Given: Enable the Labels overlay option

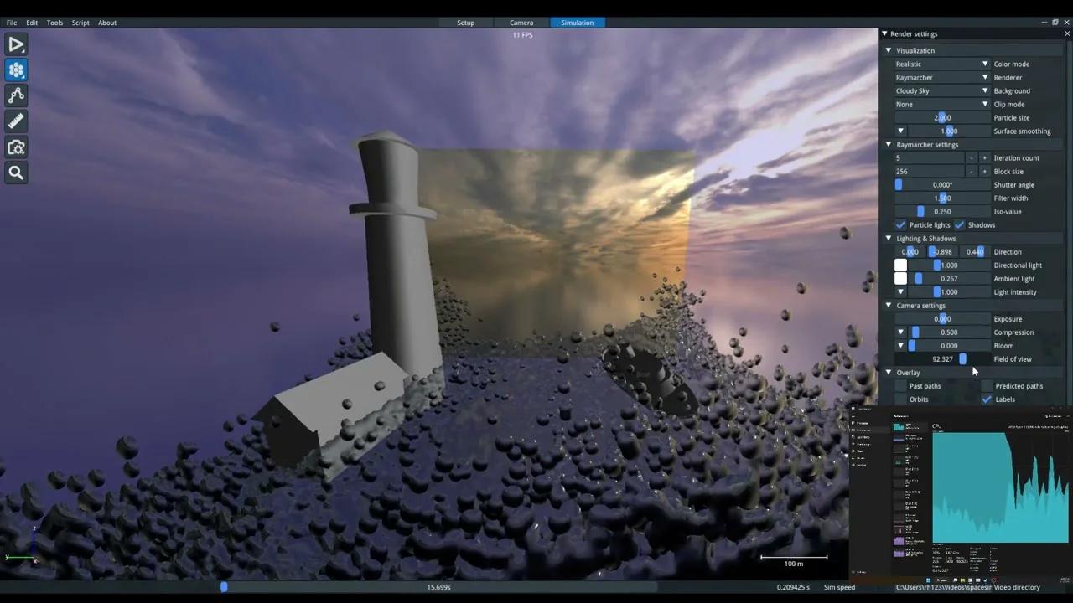Looking at the screenshot, I should (987, 399).
